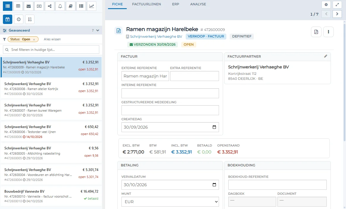Sort by number 1-9 icon
This screenshot has height=209, width=346.
click(x=30, y=20)
